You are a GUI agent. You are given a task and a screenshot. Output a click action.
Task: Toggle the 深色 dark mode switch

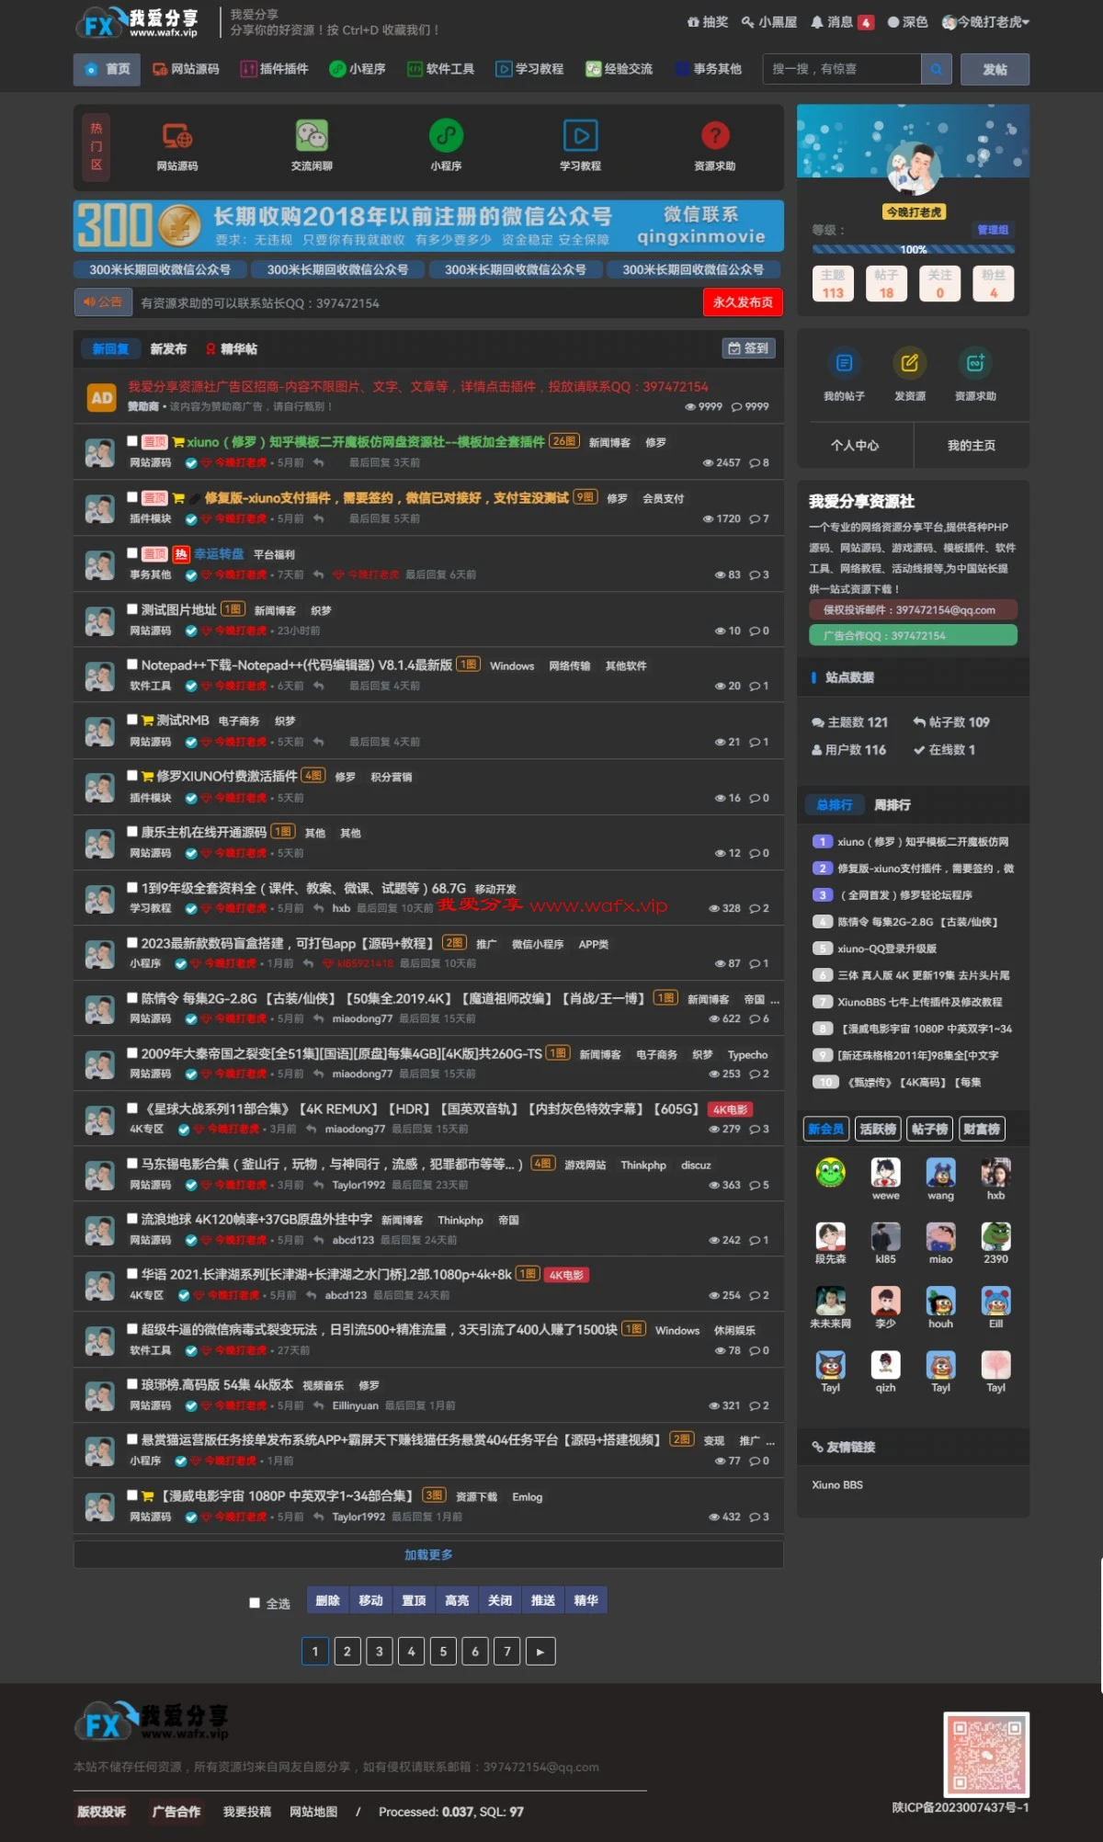click(907, 22)
